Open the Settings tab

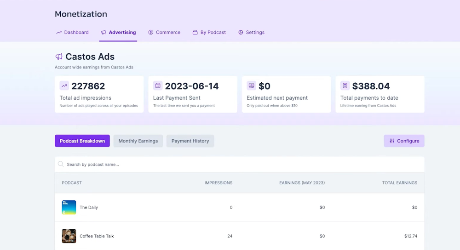pyautogui.click(x=252, y=32)
